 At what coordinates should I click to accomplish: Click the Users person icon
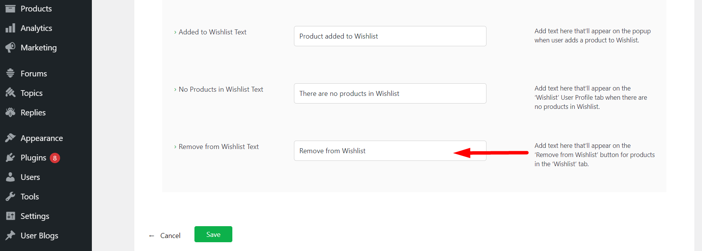(x=10, y=177)
